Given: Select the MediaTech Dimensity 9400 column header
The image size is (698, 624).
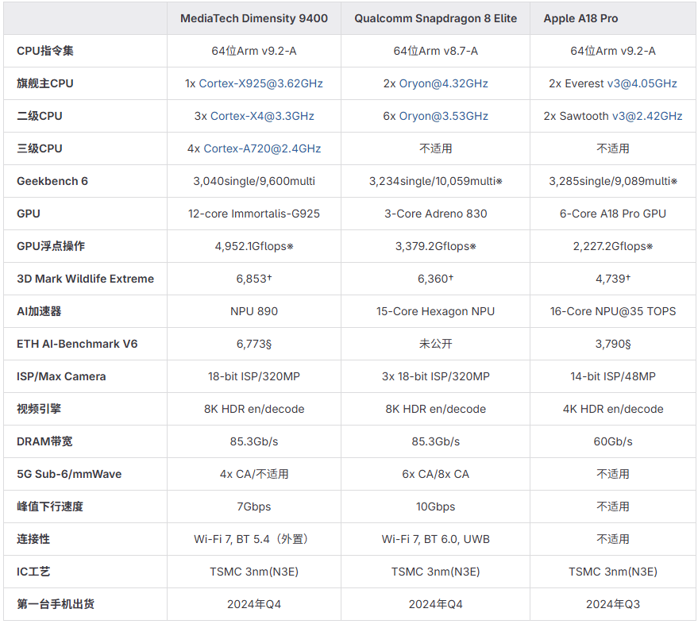Looking at the screenshot, I should pyautogui.click(x=254, y=18).
